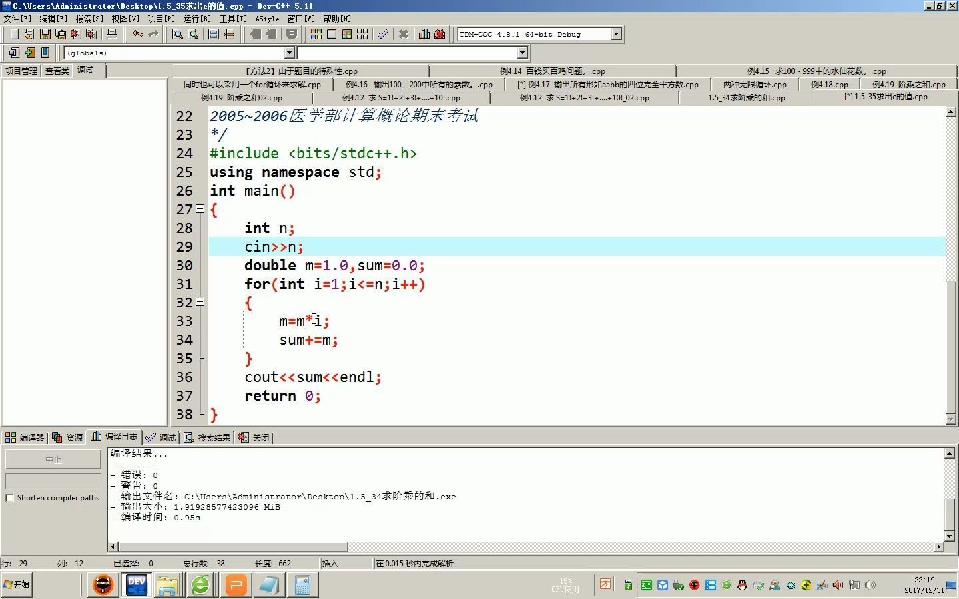The width and height of the screenshot is (959, 599).
Task: Click the Undo arrow icon
Action: [137, 34]
